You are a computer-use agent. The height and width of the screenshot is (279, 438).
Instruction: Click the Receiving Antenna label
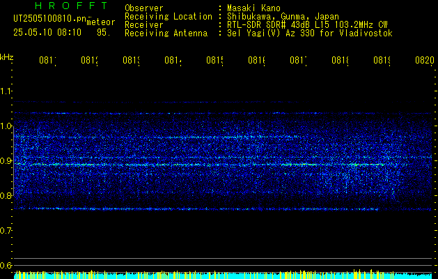[x=166, y=33]
